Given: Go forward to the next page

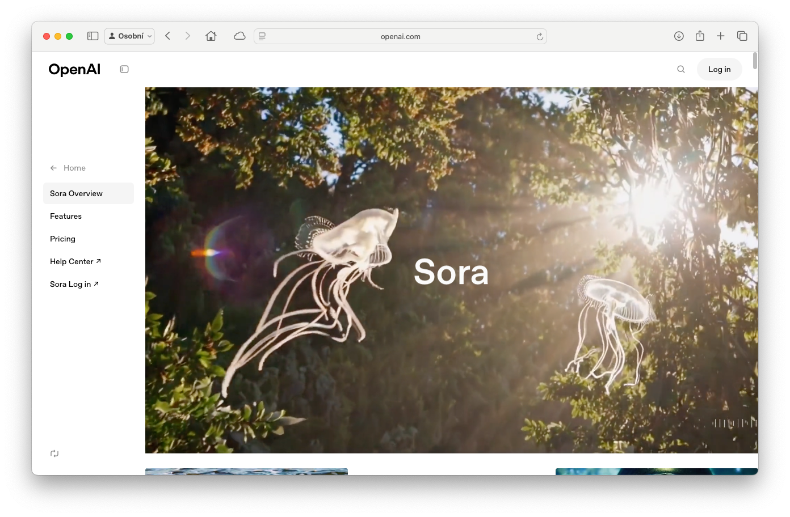Looking at the screenshot, I should [187, 36].
